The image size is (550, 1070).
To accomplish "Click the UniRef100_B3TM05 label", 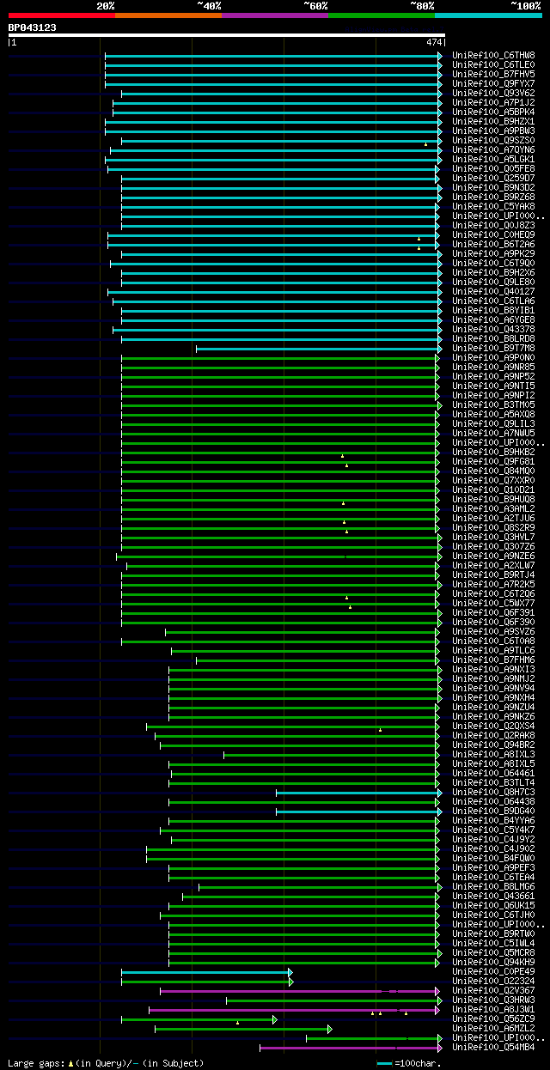I will coord(493,404).
